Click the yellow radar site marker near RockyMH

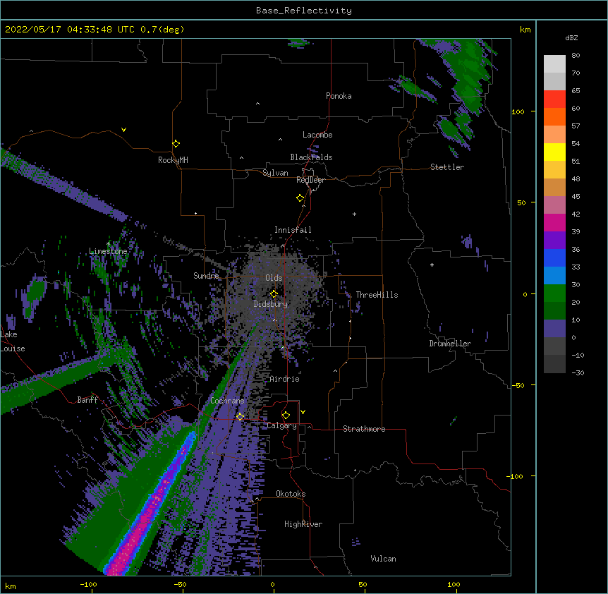click(x=176, y=144)
